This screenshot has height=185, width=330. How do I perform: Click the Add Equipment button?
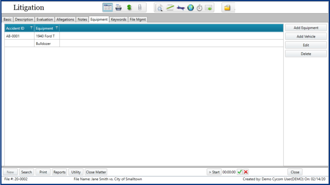click(x=306, y=28)
